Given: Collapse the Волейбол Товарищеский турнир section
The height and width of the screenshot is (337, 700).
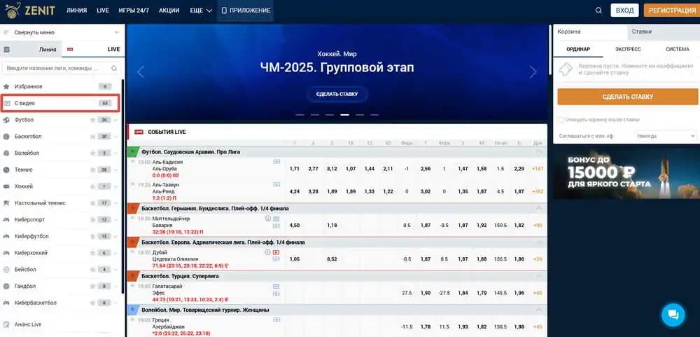Looking at the screenshot, I should tap(539, 310).
